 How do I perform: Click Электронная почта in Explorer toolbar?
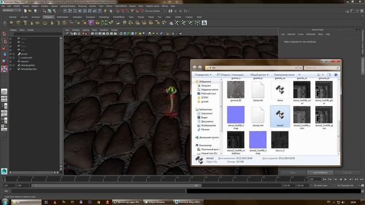pos(284,75)
